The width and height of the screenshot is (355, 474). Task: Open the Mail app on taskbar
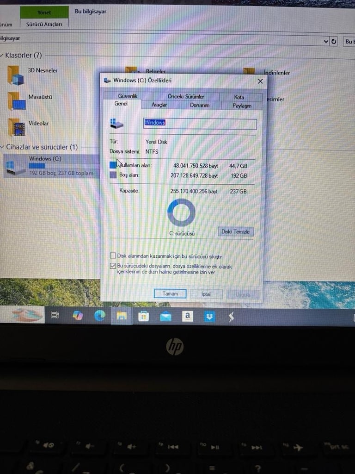coord(166,317)
